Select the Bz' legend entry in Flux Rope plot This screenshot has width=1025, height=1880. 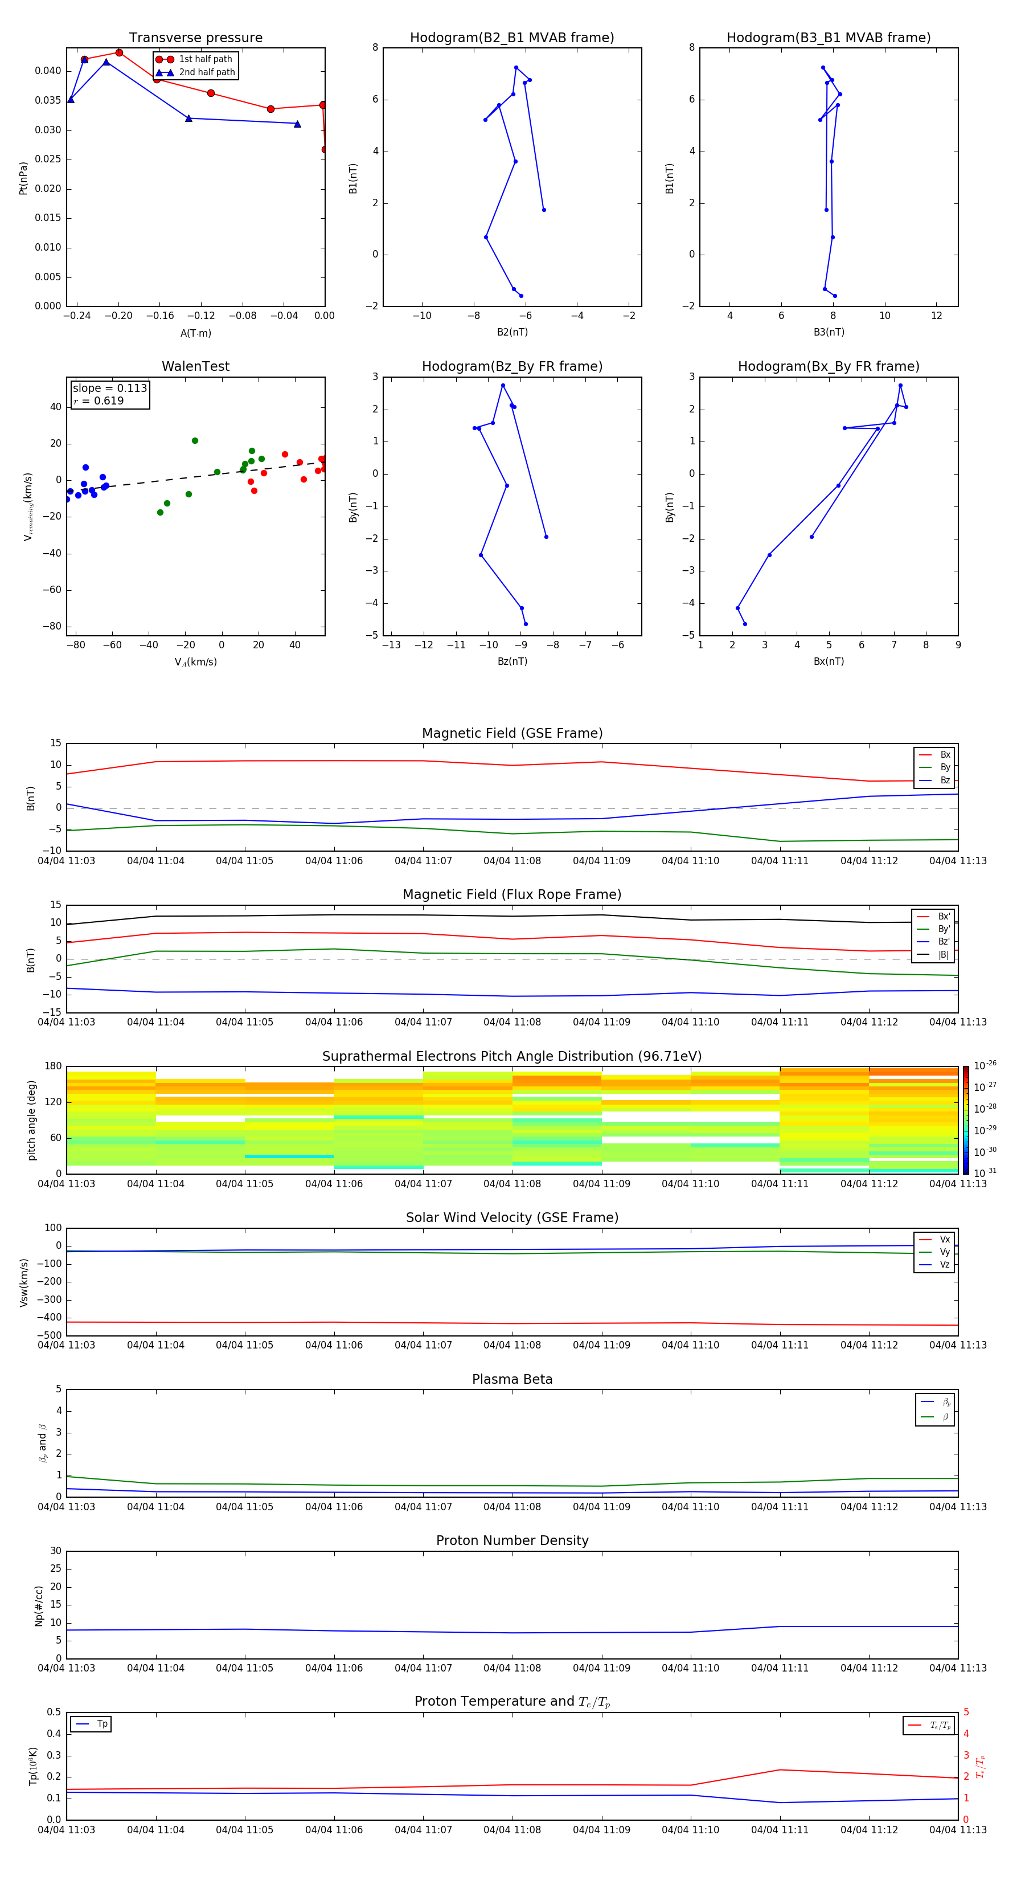(x=934, y=942)
